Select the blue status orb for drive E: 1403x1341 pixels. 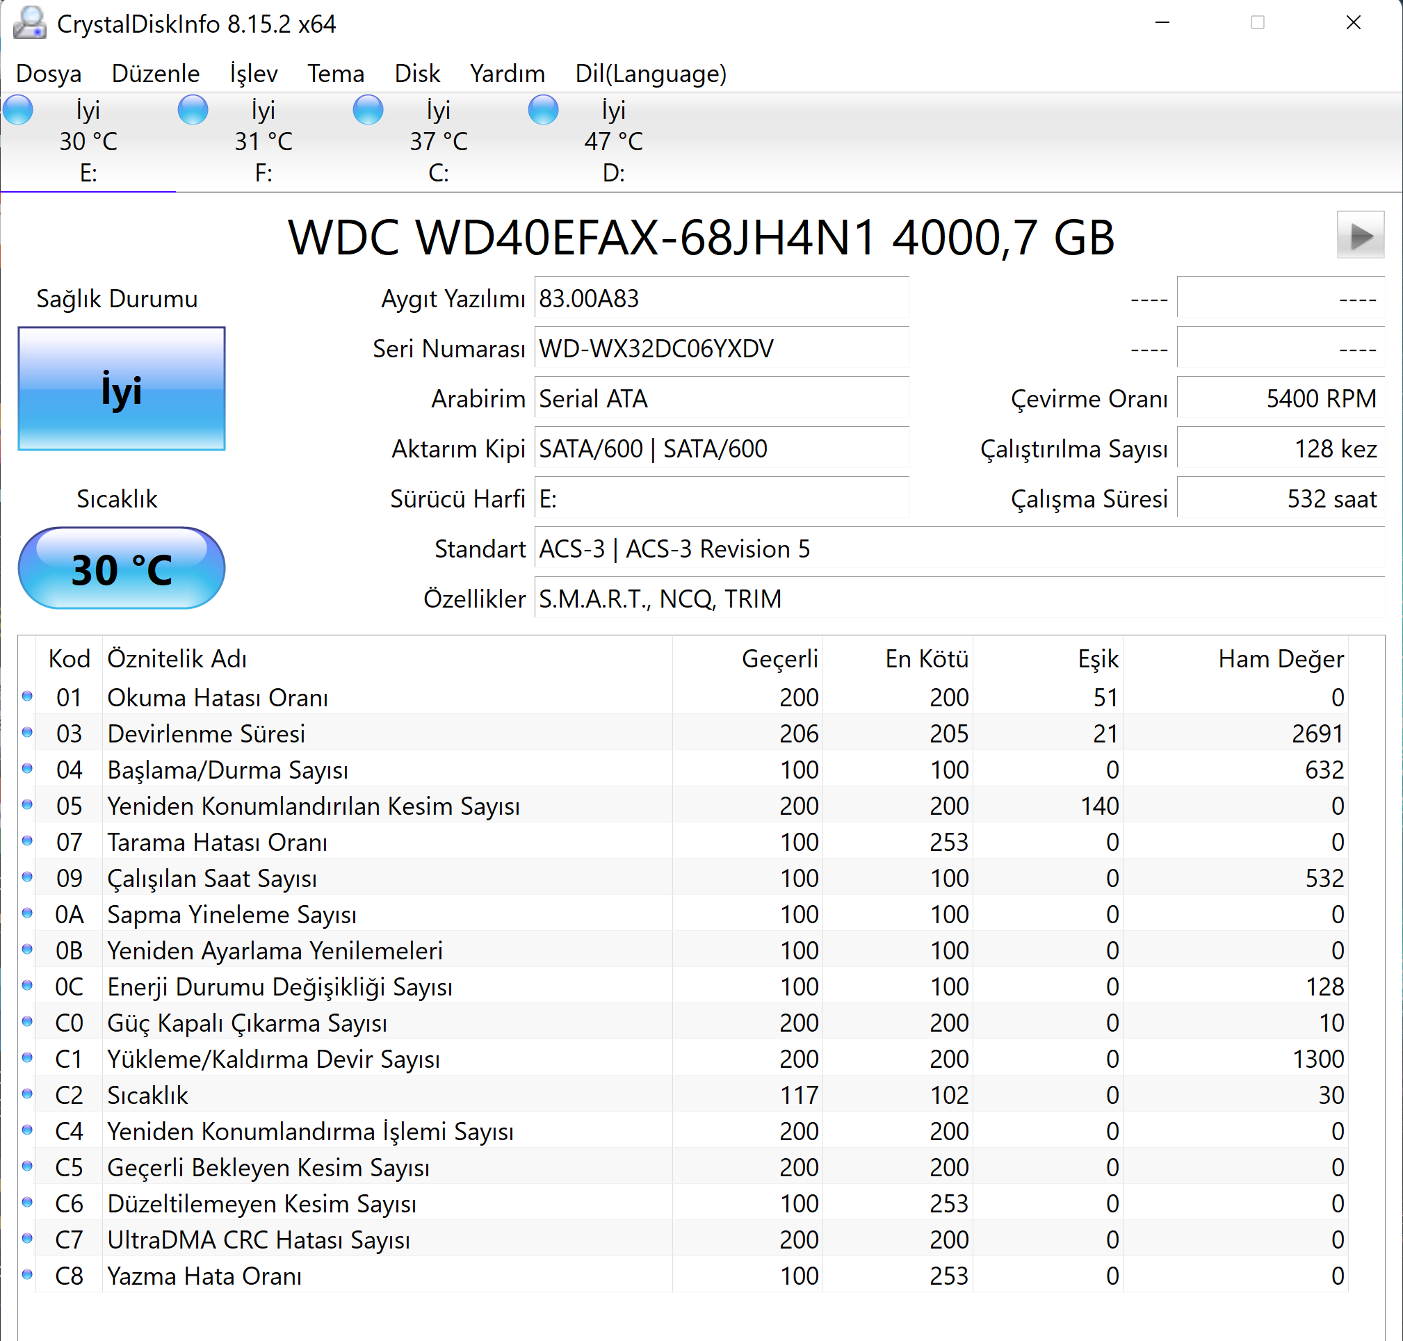point(18,110)
